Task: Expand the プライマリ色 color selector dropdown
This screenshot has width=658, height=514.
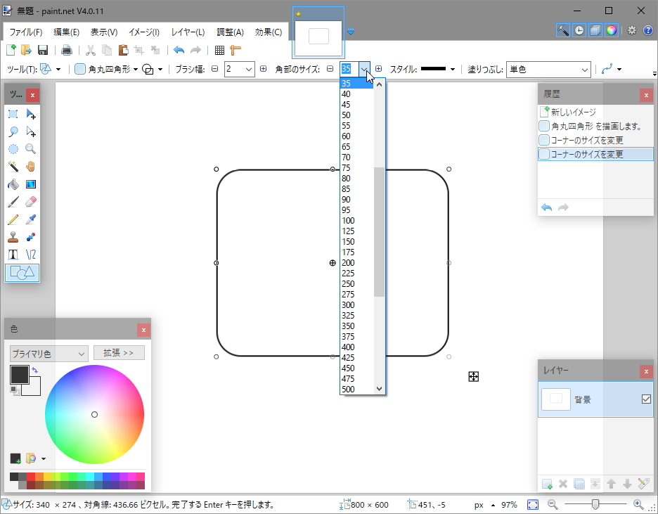Action: [x=49, y=353]
